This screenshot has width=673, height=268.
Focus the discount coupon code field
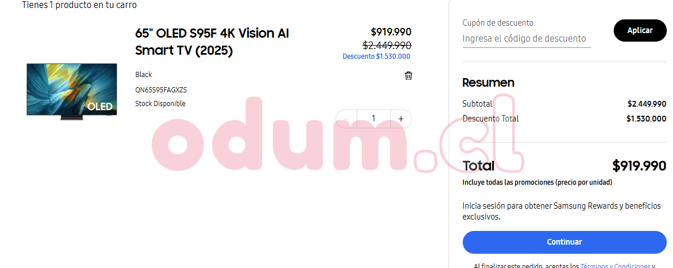526,39
